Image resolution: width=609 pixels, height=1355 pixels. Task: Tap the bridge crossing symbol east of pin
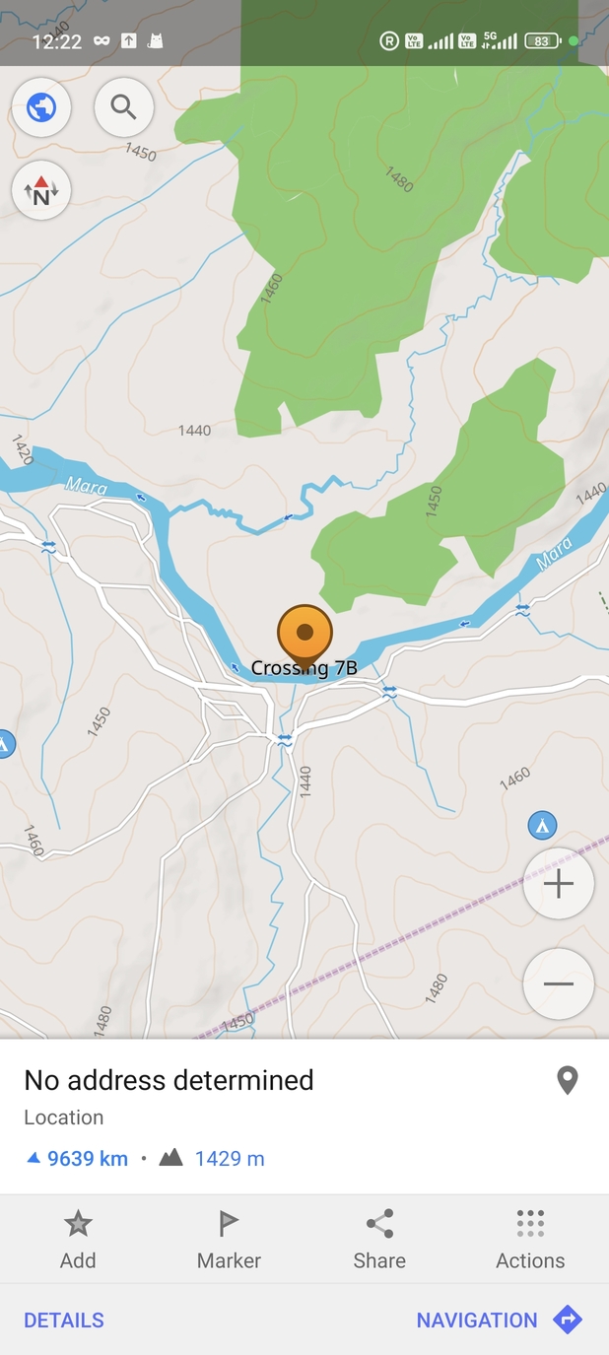tap(389, 690)
